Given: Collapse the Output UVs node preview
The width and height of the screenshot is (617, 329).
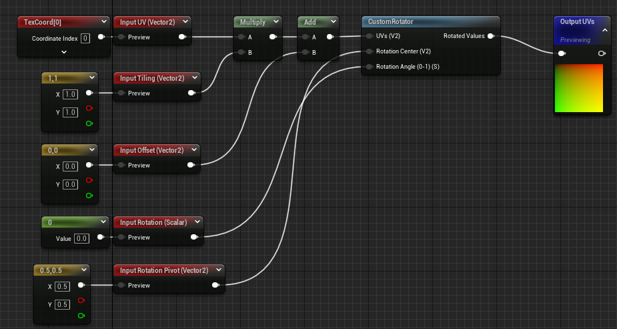Looking at the screenshot, I should coord(604,30).
